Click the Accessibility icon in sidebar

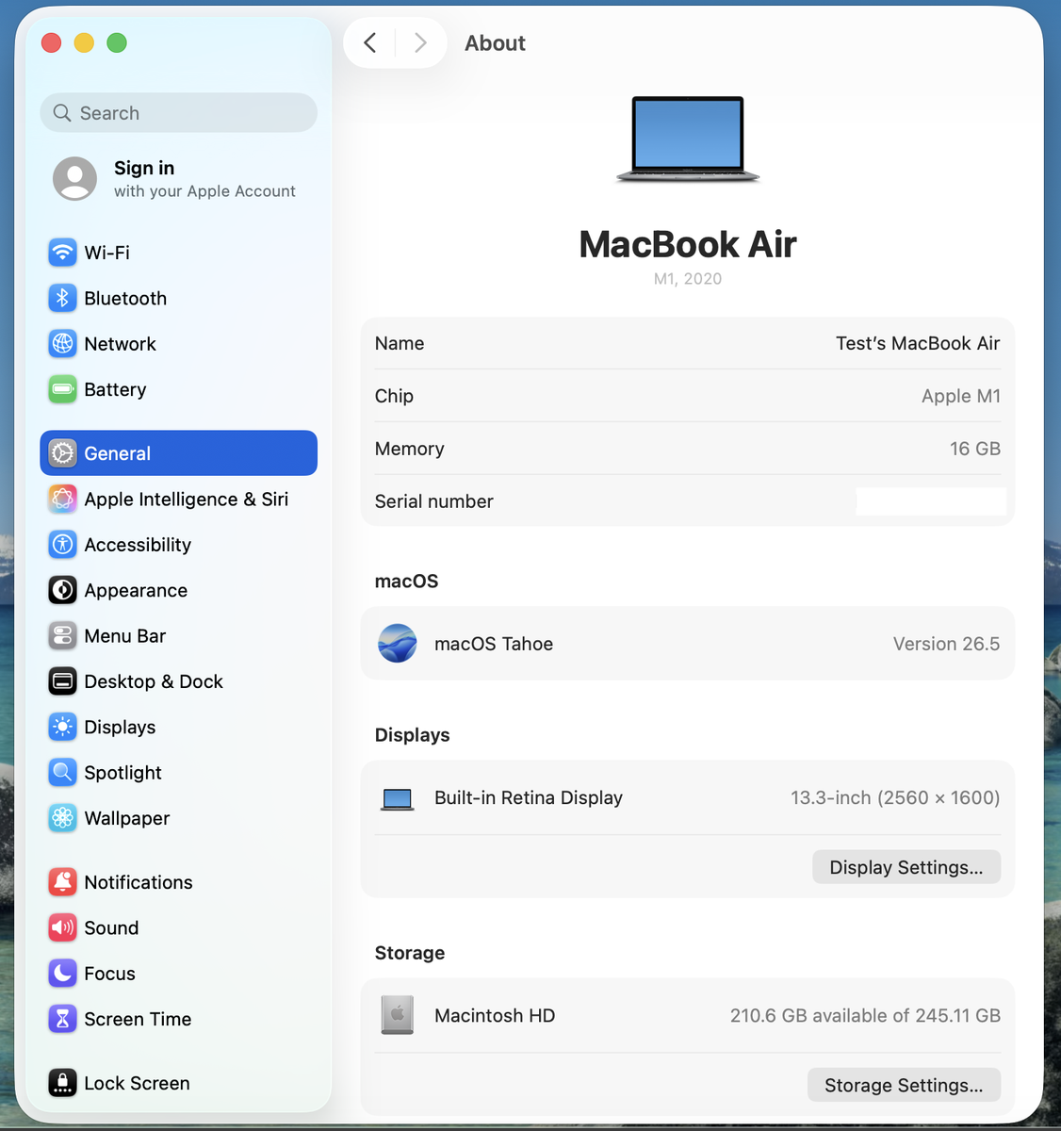pos(62,545)
